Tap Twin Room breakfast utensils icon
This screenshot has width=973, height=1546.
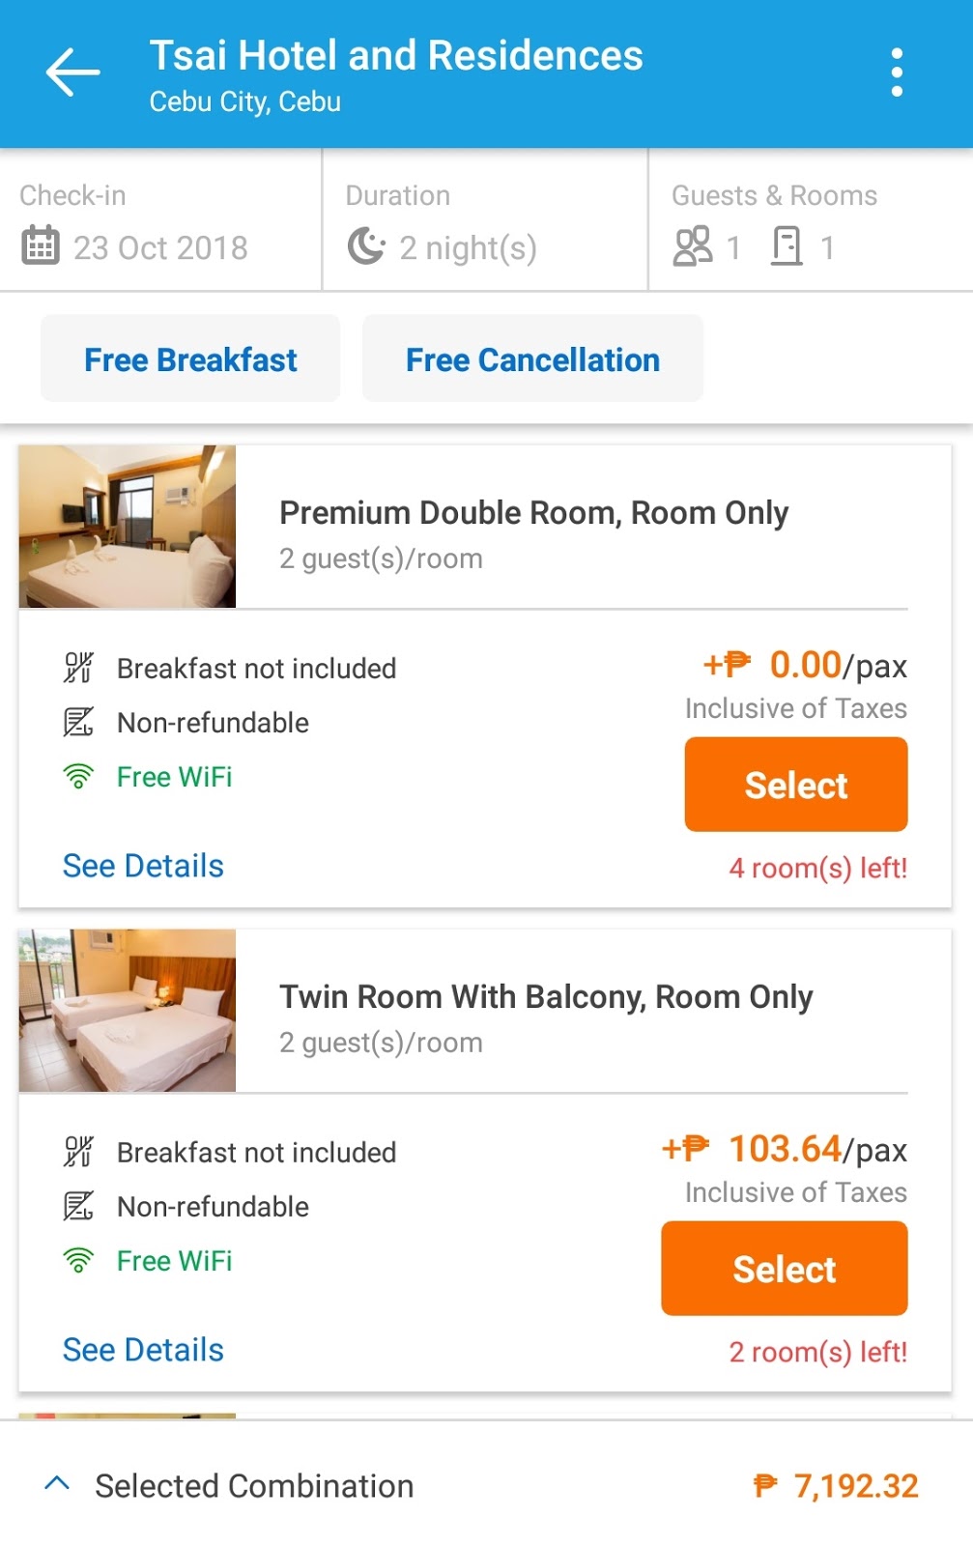[x=78, y=1152]
